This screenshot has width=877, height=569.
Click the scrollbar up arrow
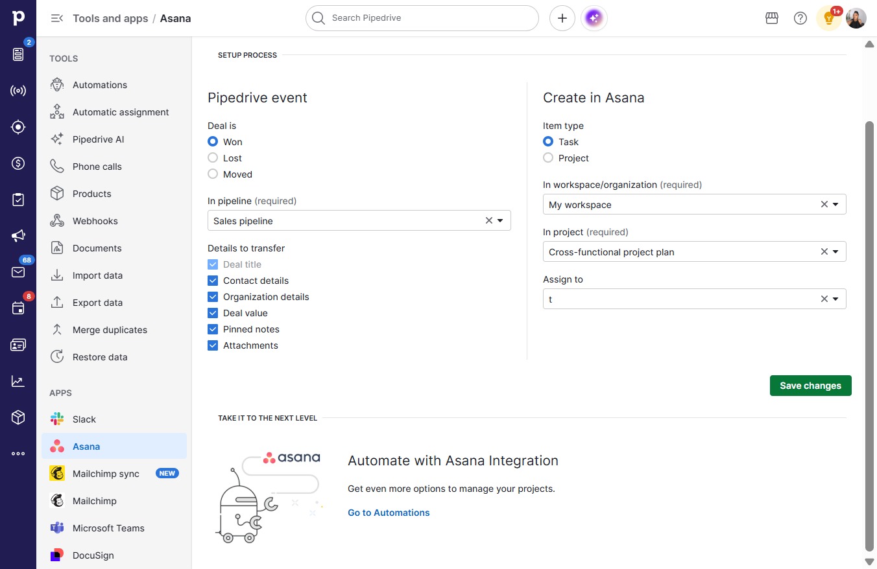(869, 44)
